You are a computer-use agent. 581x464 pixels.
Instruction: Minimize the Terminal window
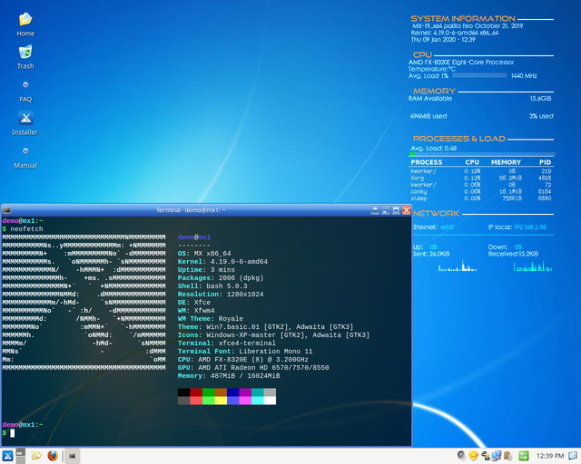pos(385,210)
